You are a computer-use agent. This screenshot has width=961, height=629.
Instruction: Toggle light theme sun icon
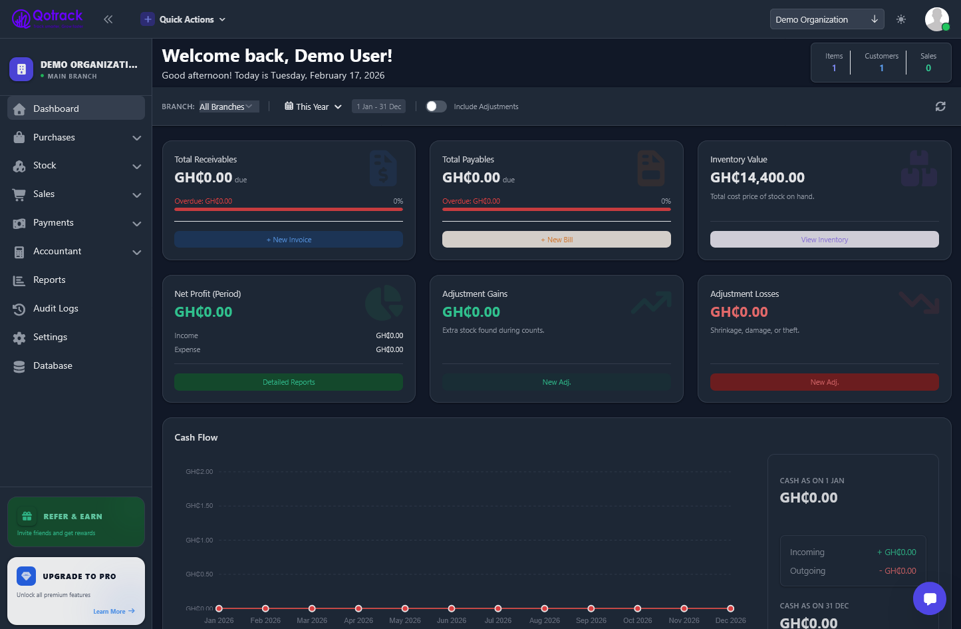901,19
